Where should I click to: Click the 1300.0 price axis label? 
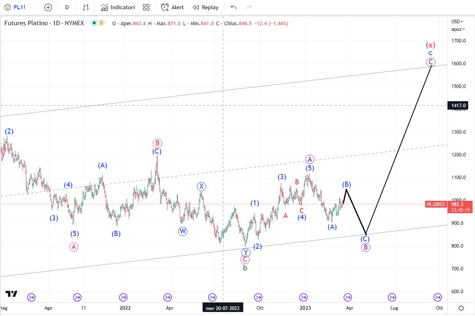click(x=458, y=132)
